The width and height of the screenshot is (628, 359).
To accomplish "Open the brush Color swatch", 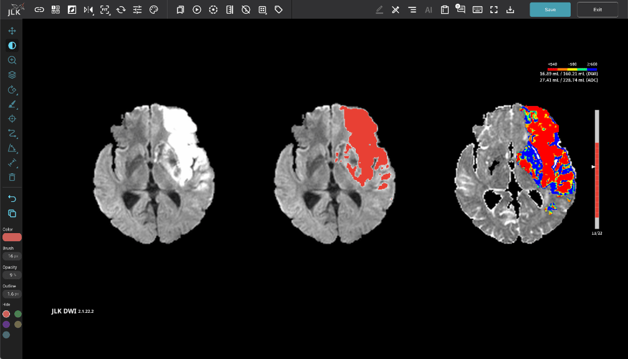I will pos(12,237).
